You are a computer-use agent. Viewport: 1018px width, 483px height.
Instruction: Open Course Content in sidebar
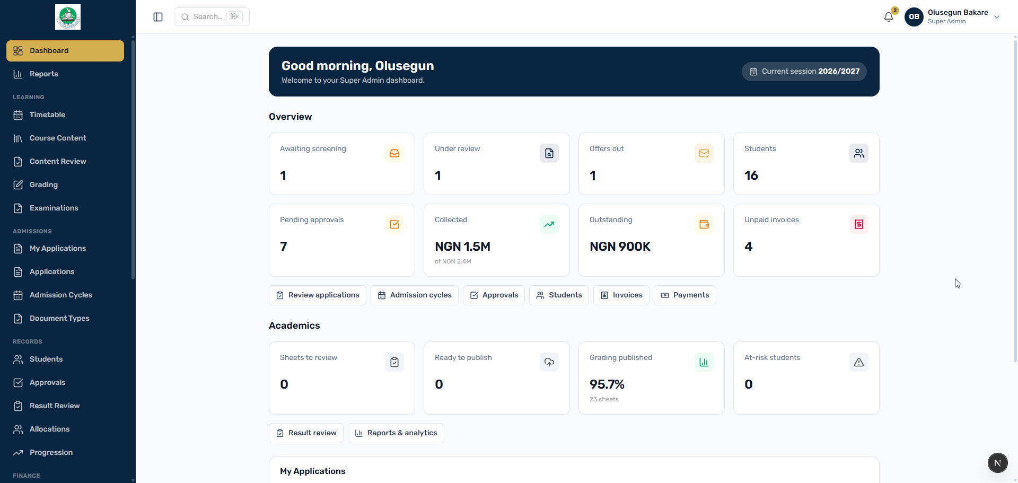[65, 138]
